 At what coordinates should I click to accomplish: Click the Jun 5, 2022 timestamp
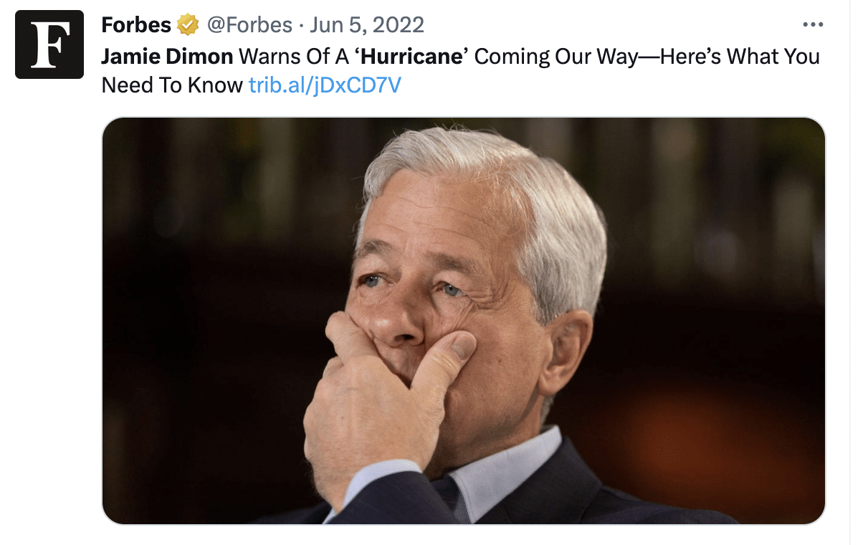pos(367,25)
